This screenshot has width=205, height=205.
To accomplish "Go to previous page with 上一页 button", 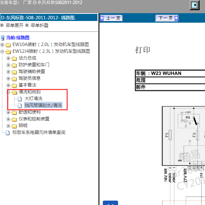I will coord(111,18).
